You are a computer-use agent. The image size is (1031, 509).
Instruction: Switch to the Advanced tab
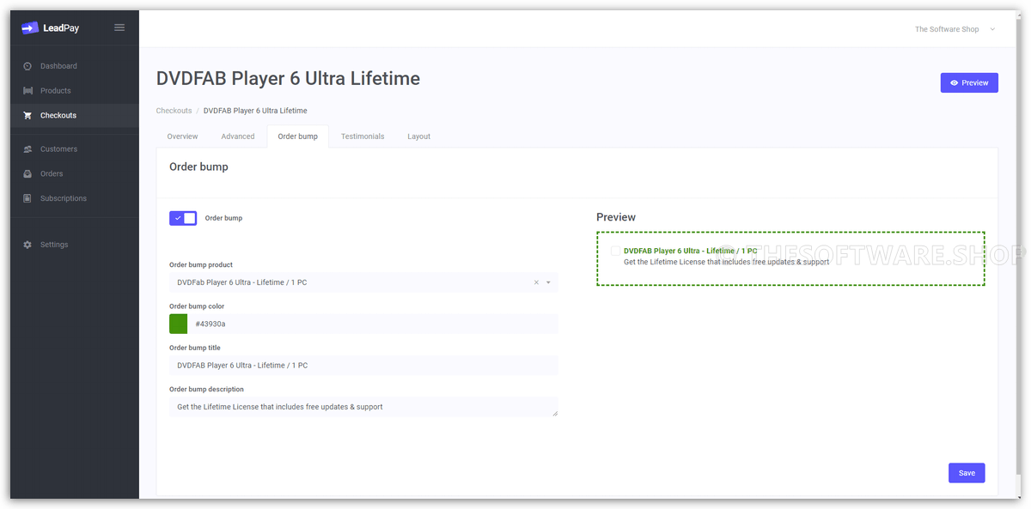pyautogui.click(x=238, y=136)
